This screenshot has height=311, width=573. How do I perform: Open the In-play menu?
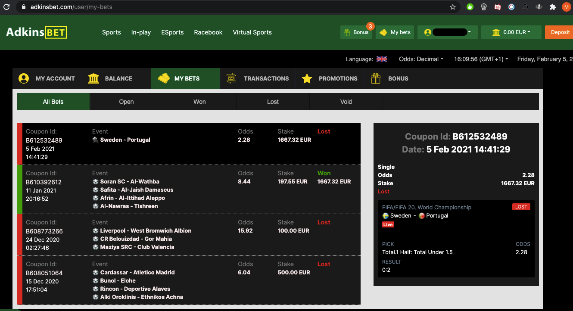click(x=141, y=32)
